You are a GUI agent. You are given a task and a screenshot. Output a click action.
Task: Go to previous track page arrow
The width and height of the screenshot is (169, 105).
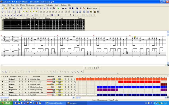[85, 68]
